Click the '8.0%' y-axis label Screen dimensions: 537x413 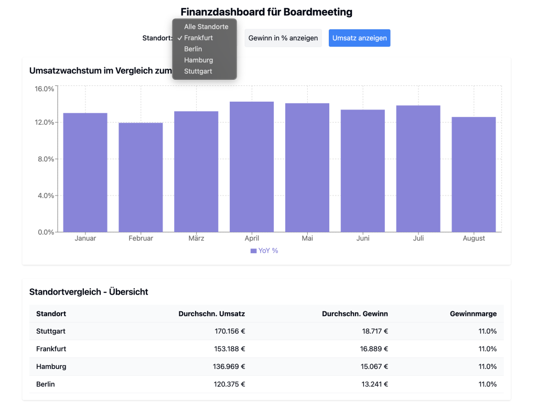click(x=46, y=159)
